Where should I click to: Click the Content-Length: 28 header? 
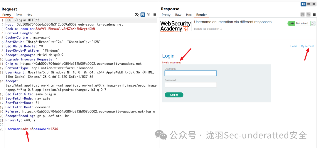(22, 33)
